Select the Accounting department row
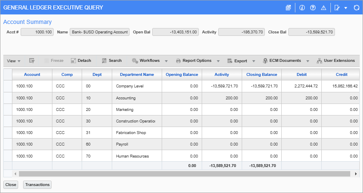This screenshot has height=193, width=363. click(x=181, y=98)
